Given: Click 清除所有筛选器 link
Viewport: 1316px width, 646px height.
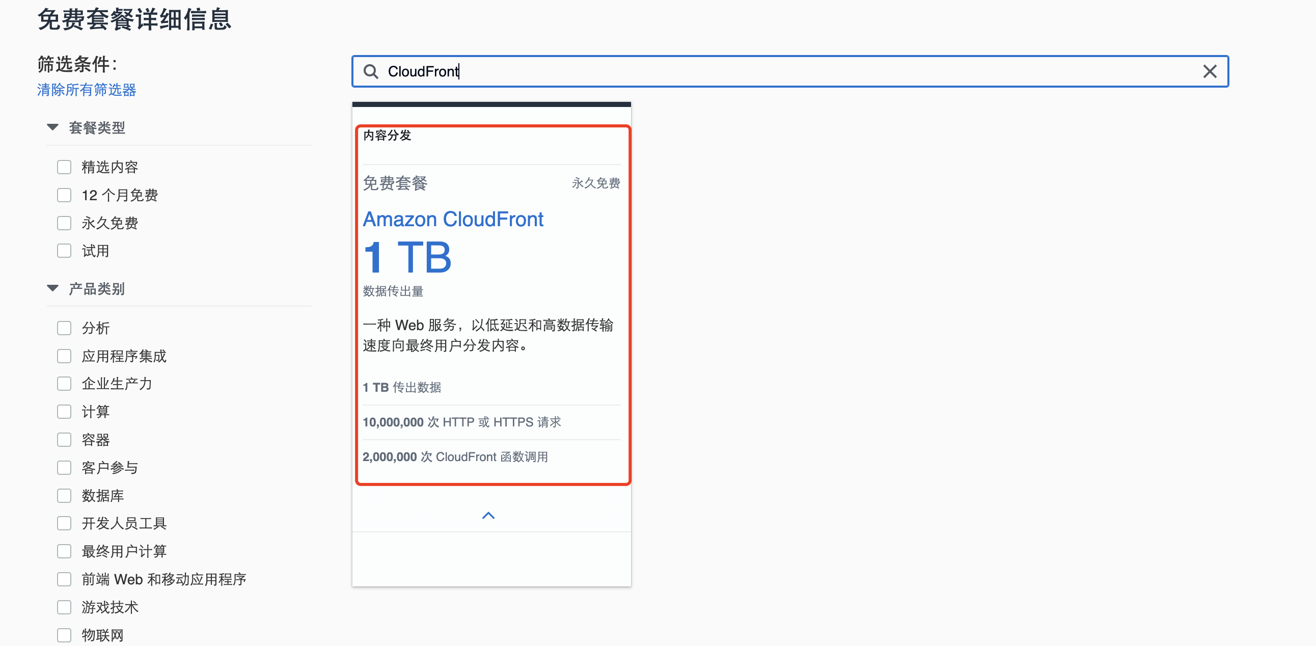Looking at the screenshot, I should [x=87, y=90].
